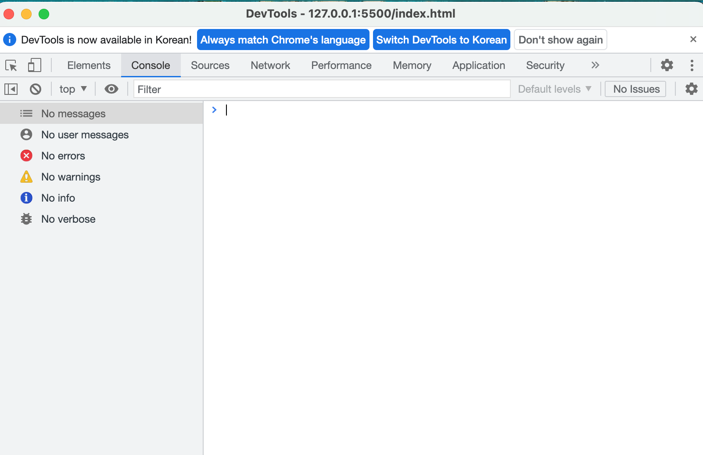Click the No Issues button
Viewport: 703px width, 455px height.
point(635,89)
